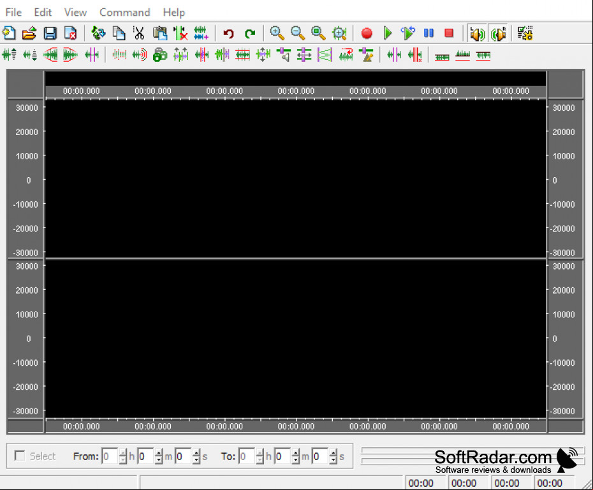Click the To seconds input field
The height and width of the screenshot is (490, 593).
[320, 456]
